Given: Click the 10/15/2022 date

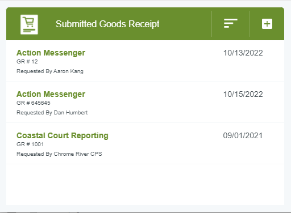Looking at the screenshot, I should coord(243,94).
